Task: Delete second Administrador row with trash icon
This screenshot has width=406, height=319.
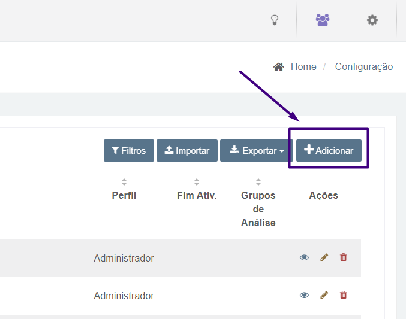Action: coord(344,295)
